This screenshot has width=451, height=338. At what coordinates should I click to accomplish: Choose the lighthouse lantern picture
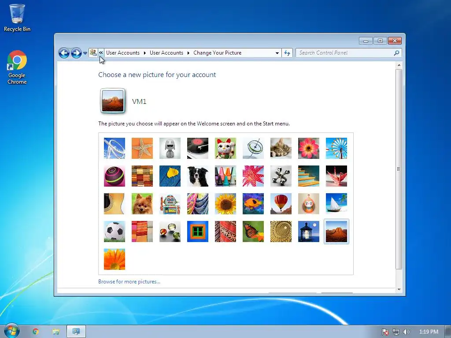(x=309, y=231)
